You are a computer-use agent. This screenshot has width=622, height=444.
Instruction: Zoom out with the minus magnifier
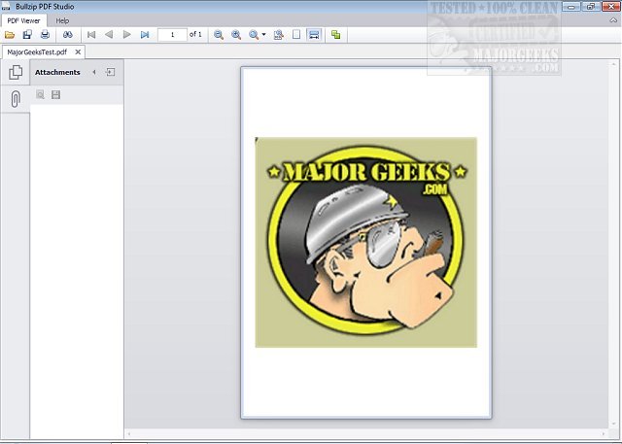coord(219,35)
